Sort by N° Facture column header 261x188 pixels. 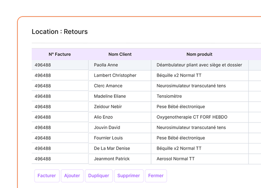click(x=59, y=54)
